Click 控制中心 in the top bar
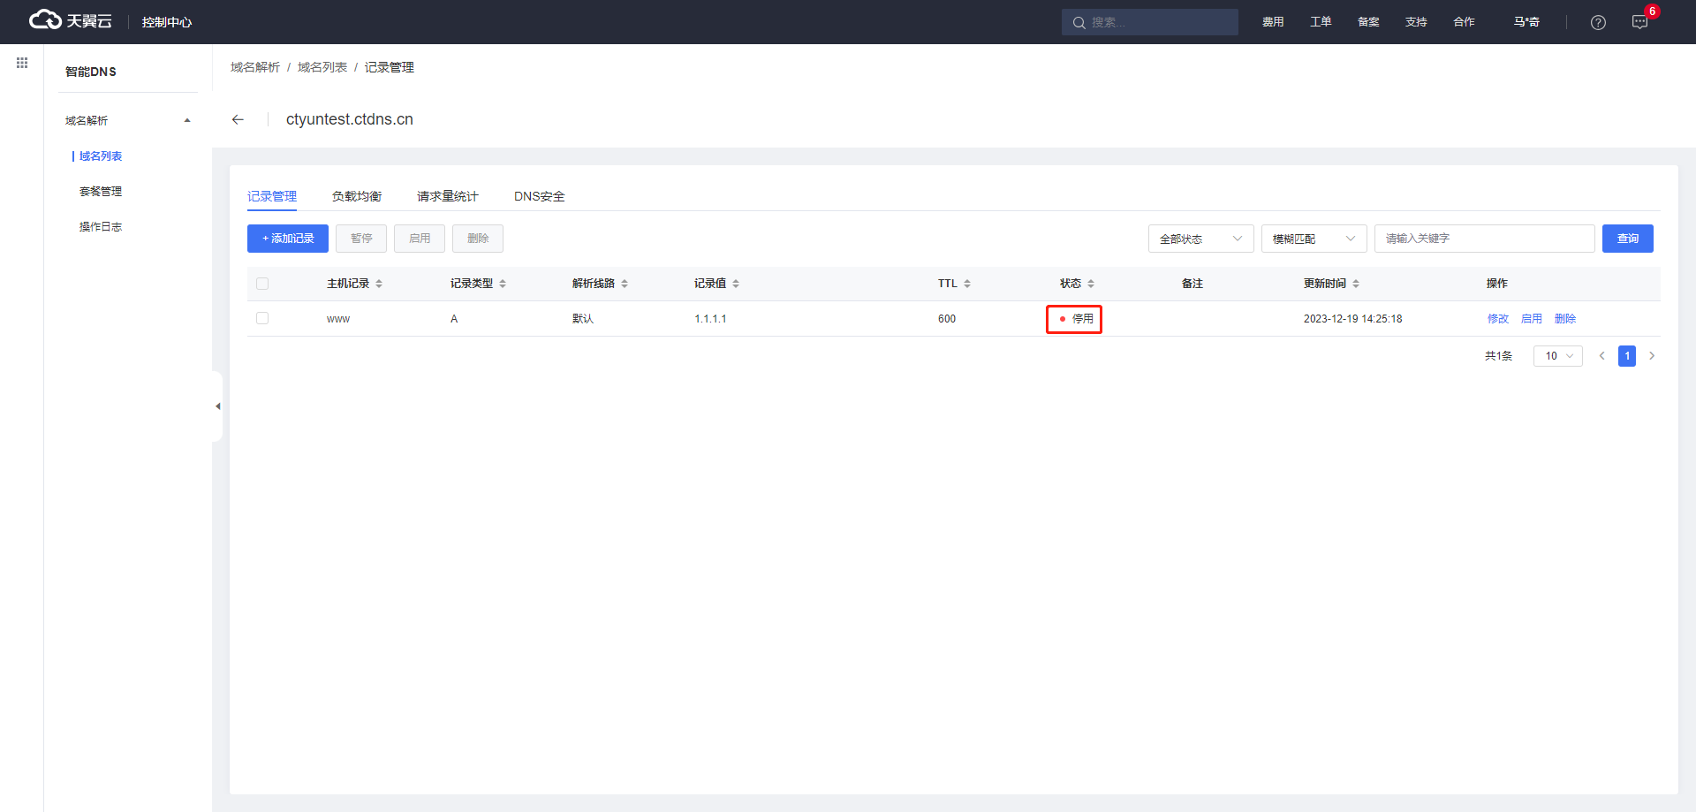 click(x=167, y=22)
